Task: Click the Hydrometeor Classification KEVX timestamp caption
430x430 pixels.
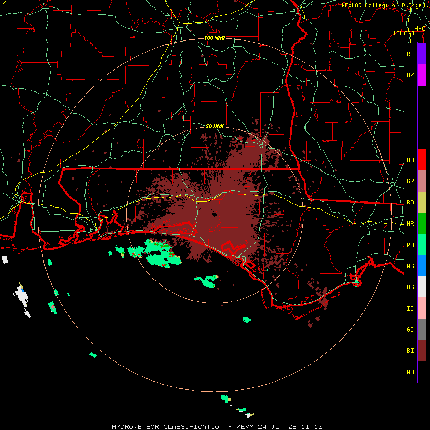Action: (x=217, y=427)
